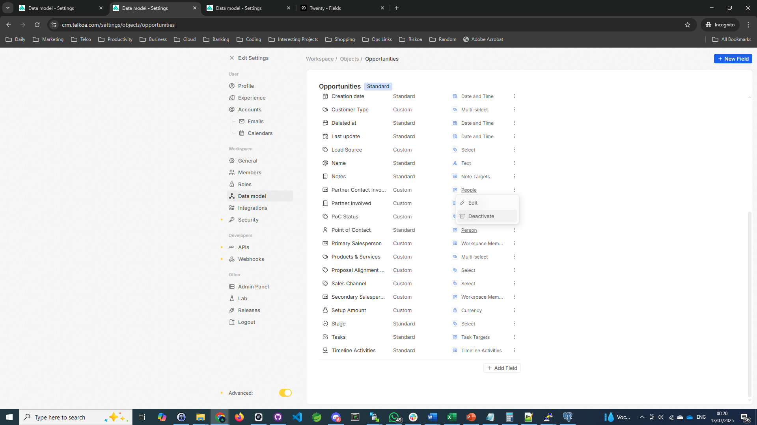Image resolution: width=757 pixels, height=425 pixels.
Task: Type in the Windows search box
Action: tap(76, 417)
